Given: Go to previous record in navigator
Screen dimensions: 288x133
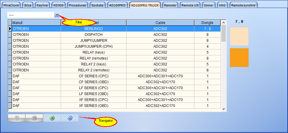Looking at the screenshot, I should coord(34,118).
